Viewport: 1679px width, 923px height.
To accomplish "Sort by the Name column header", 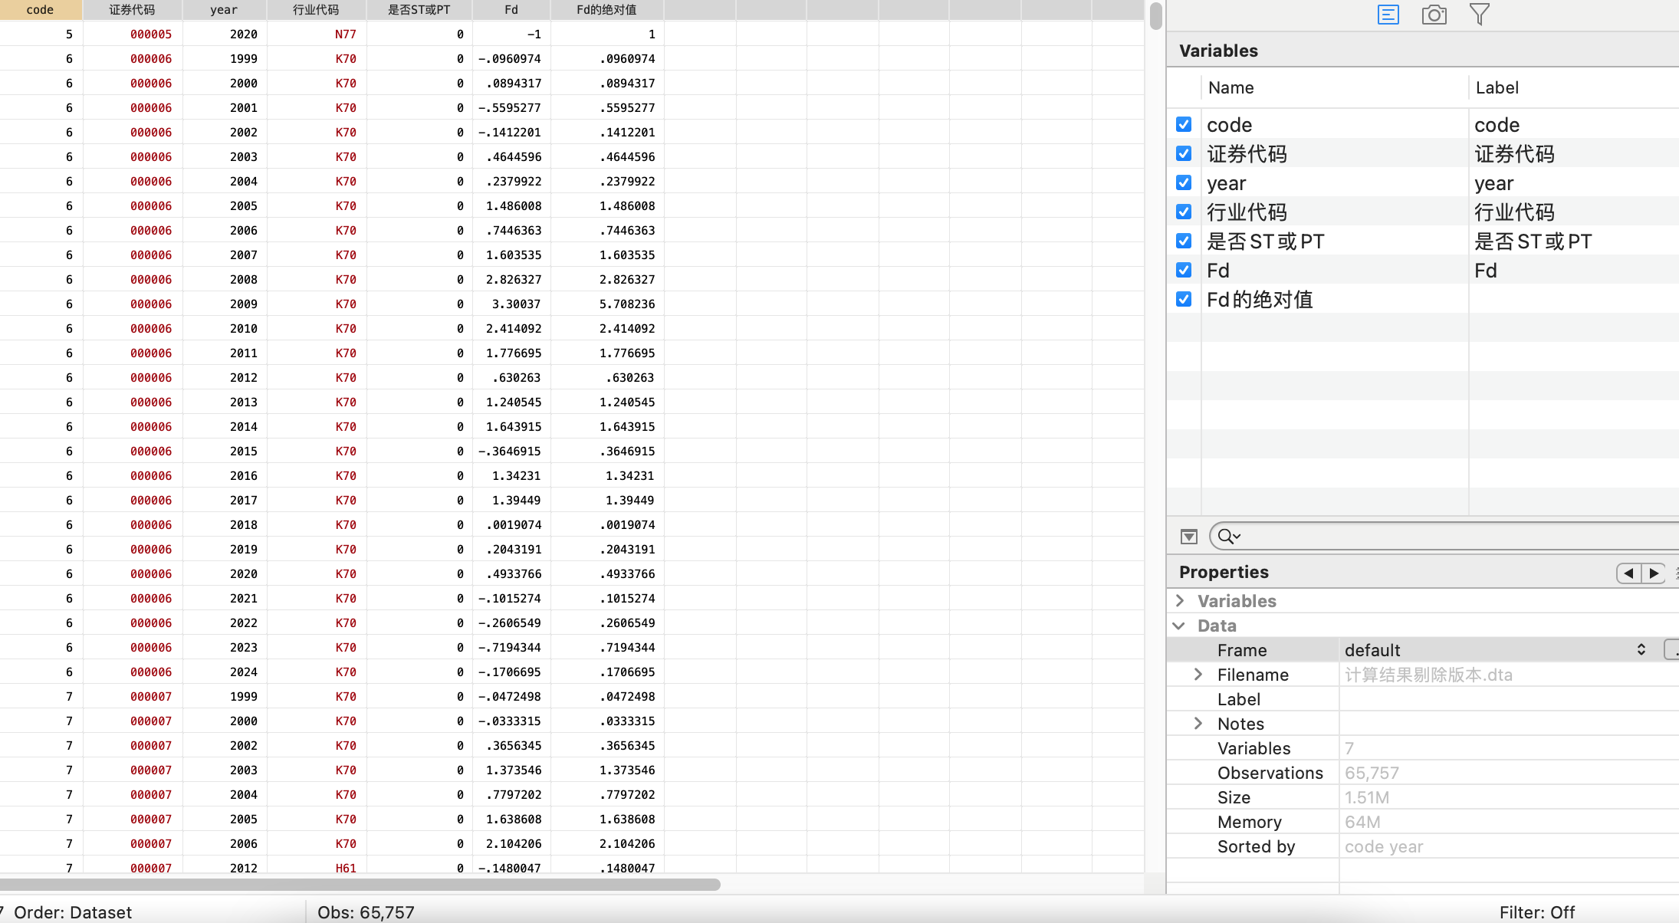I will tap(1230, 87).
